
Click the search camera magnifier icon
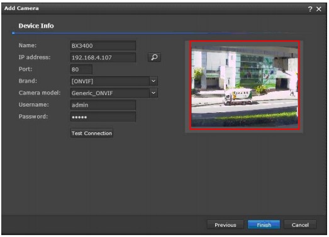(154, 57)
